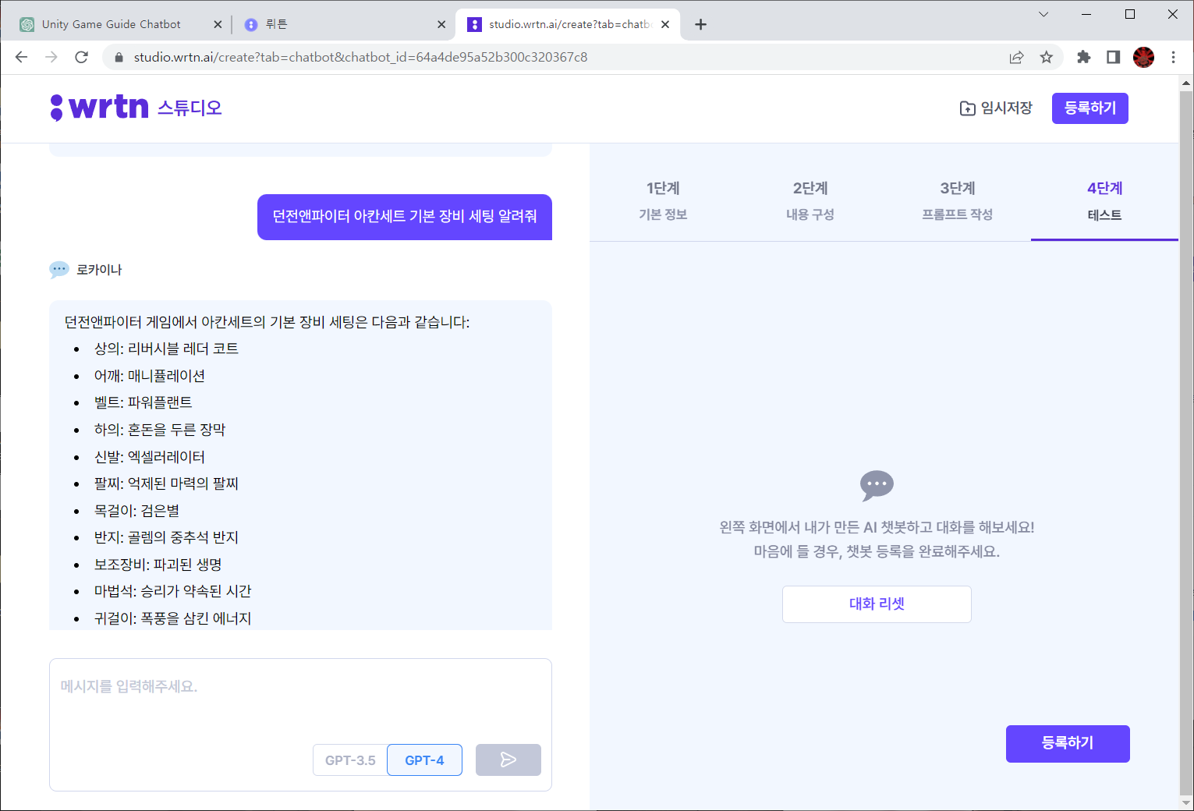The height and width of the screenshot is (811, 1194).
Task: Open the extensions puzzle icon
Action: pos(1083,57)
